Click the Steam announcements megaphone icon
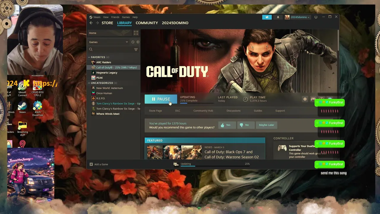This screenshot has height=214, width=380. point(267,17)
